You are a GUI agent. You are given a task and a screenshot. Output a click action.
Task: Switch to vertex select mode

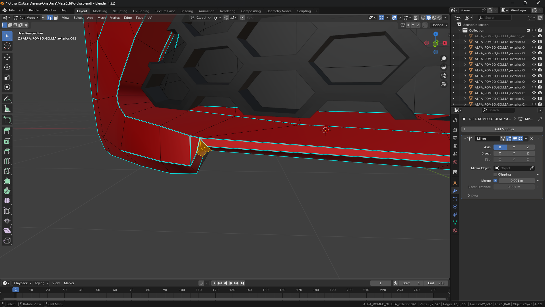click(44, 18)
